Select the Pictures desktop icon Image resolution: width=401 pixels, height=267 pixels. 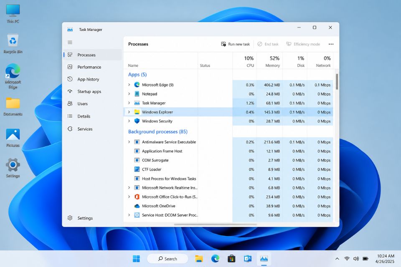(13, 138)
